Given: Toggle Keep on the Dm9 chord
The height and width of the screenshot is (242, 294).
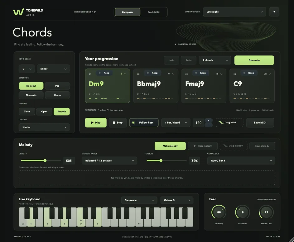Looking at the screenshot, I should point(104,73).
